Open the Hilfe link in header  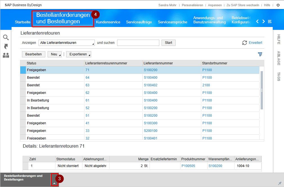pos(267,5)
